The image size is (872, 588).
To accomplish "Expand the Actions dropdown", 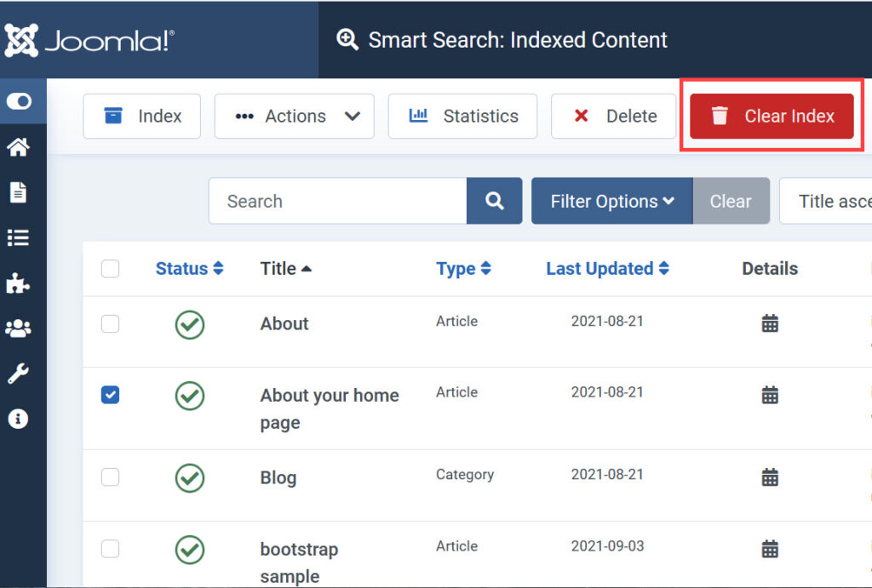I will coord(294,117).
